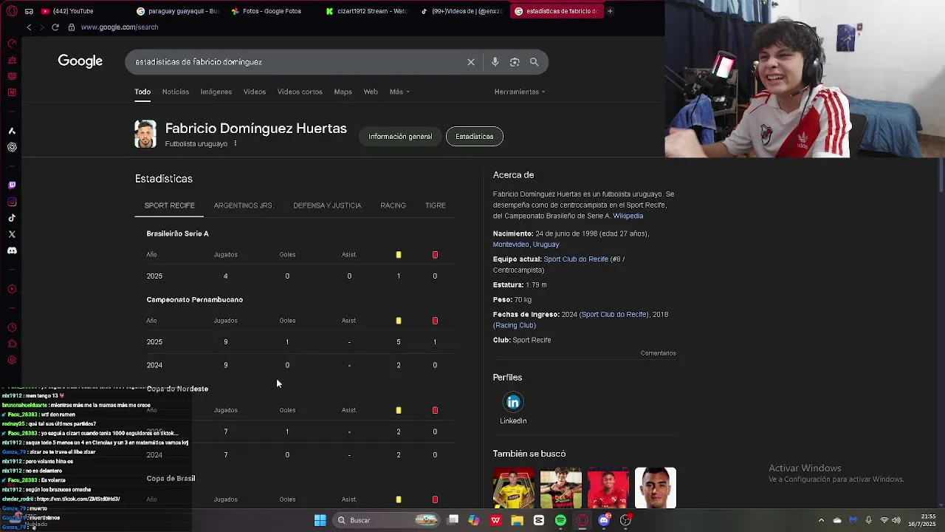Open the Racing Club link
945x532 pixels.
click(515, 325)
